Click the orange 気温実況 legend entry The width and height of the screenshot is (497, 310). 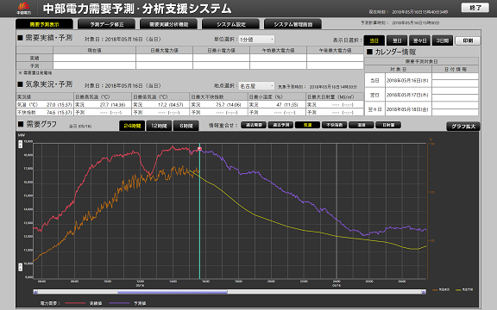coord(441,289)
